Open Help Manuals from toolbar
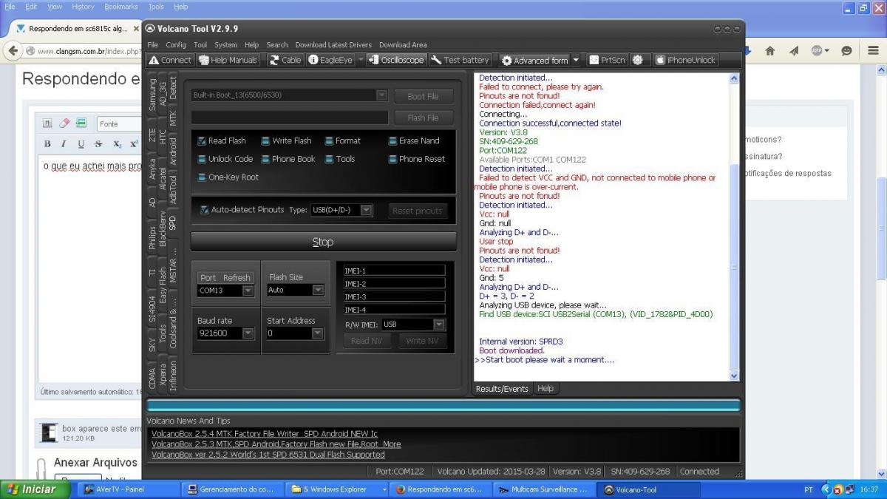This screenshot has height=499, width=887. 228,60
